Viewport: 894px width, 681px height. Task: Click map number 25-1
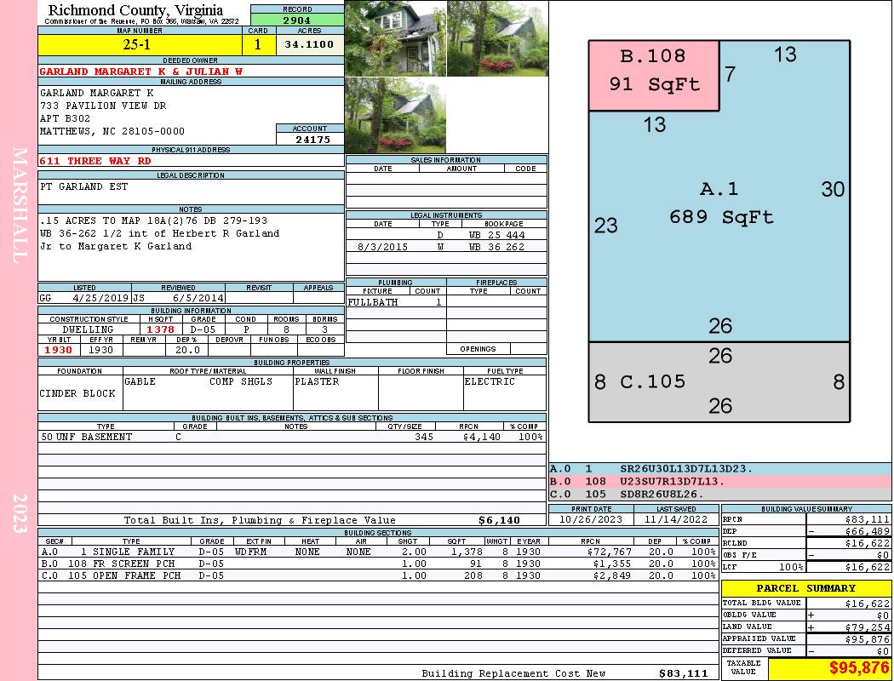pyautogui.click(x=137, y=44)
